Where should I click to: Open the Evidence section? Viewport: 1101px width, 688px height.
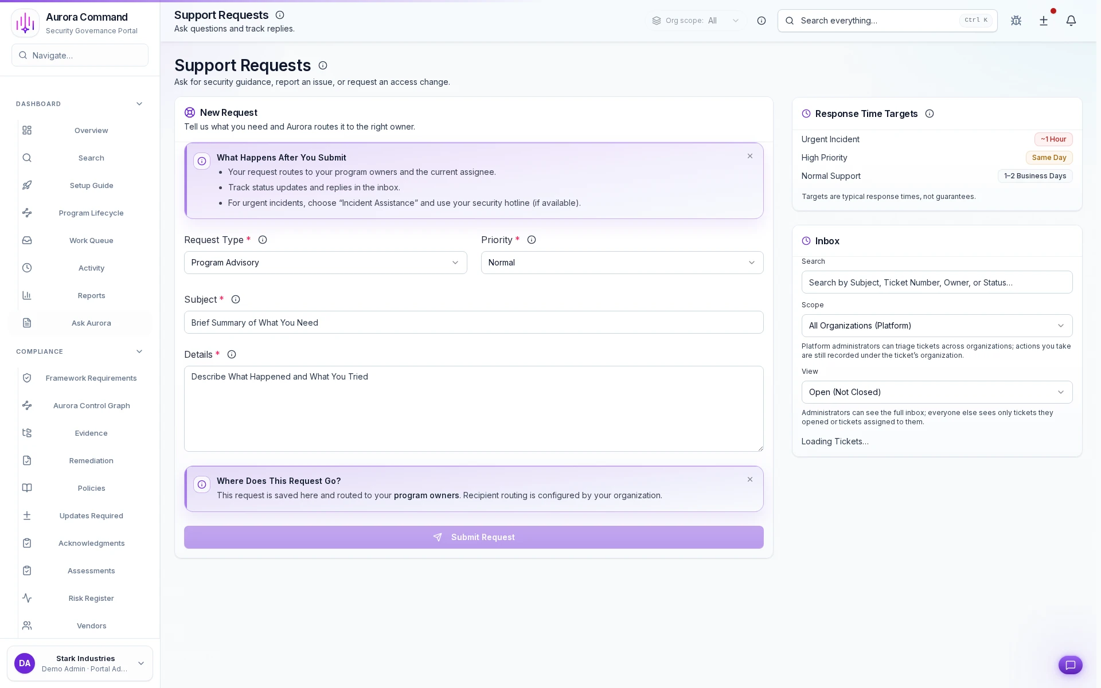pyautogui.click(x=91, y=433)
